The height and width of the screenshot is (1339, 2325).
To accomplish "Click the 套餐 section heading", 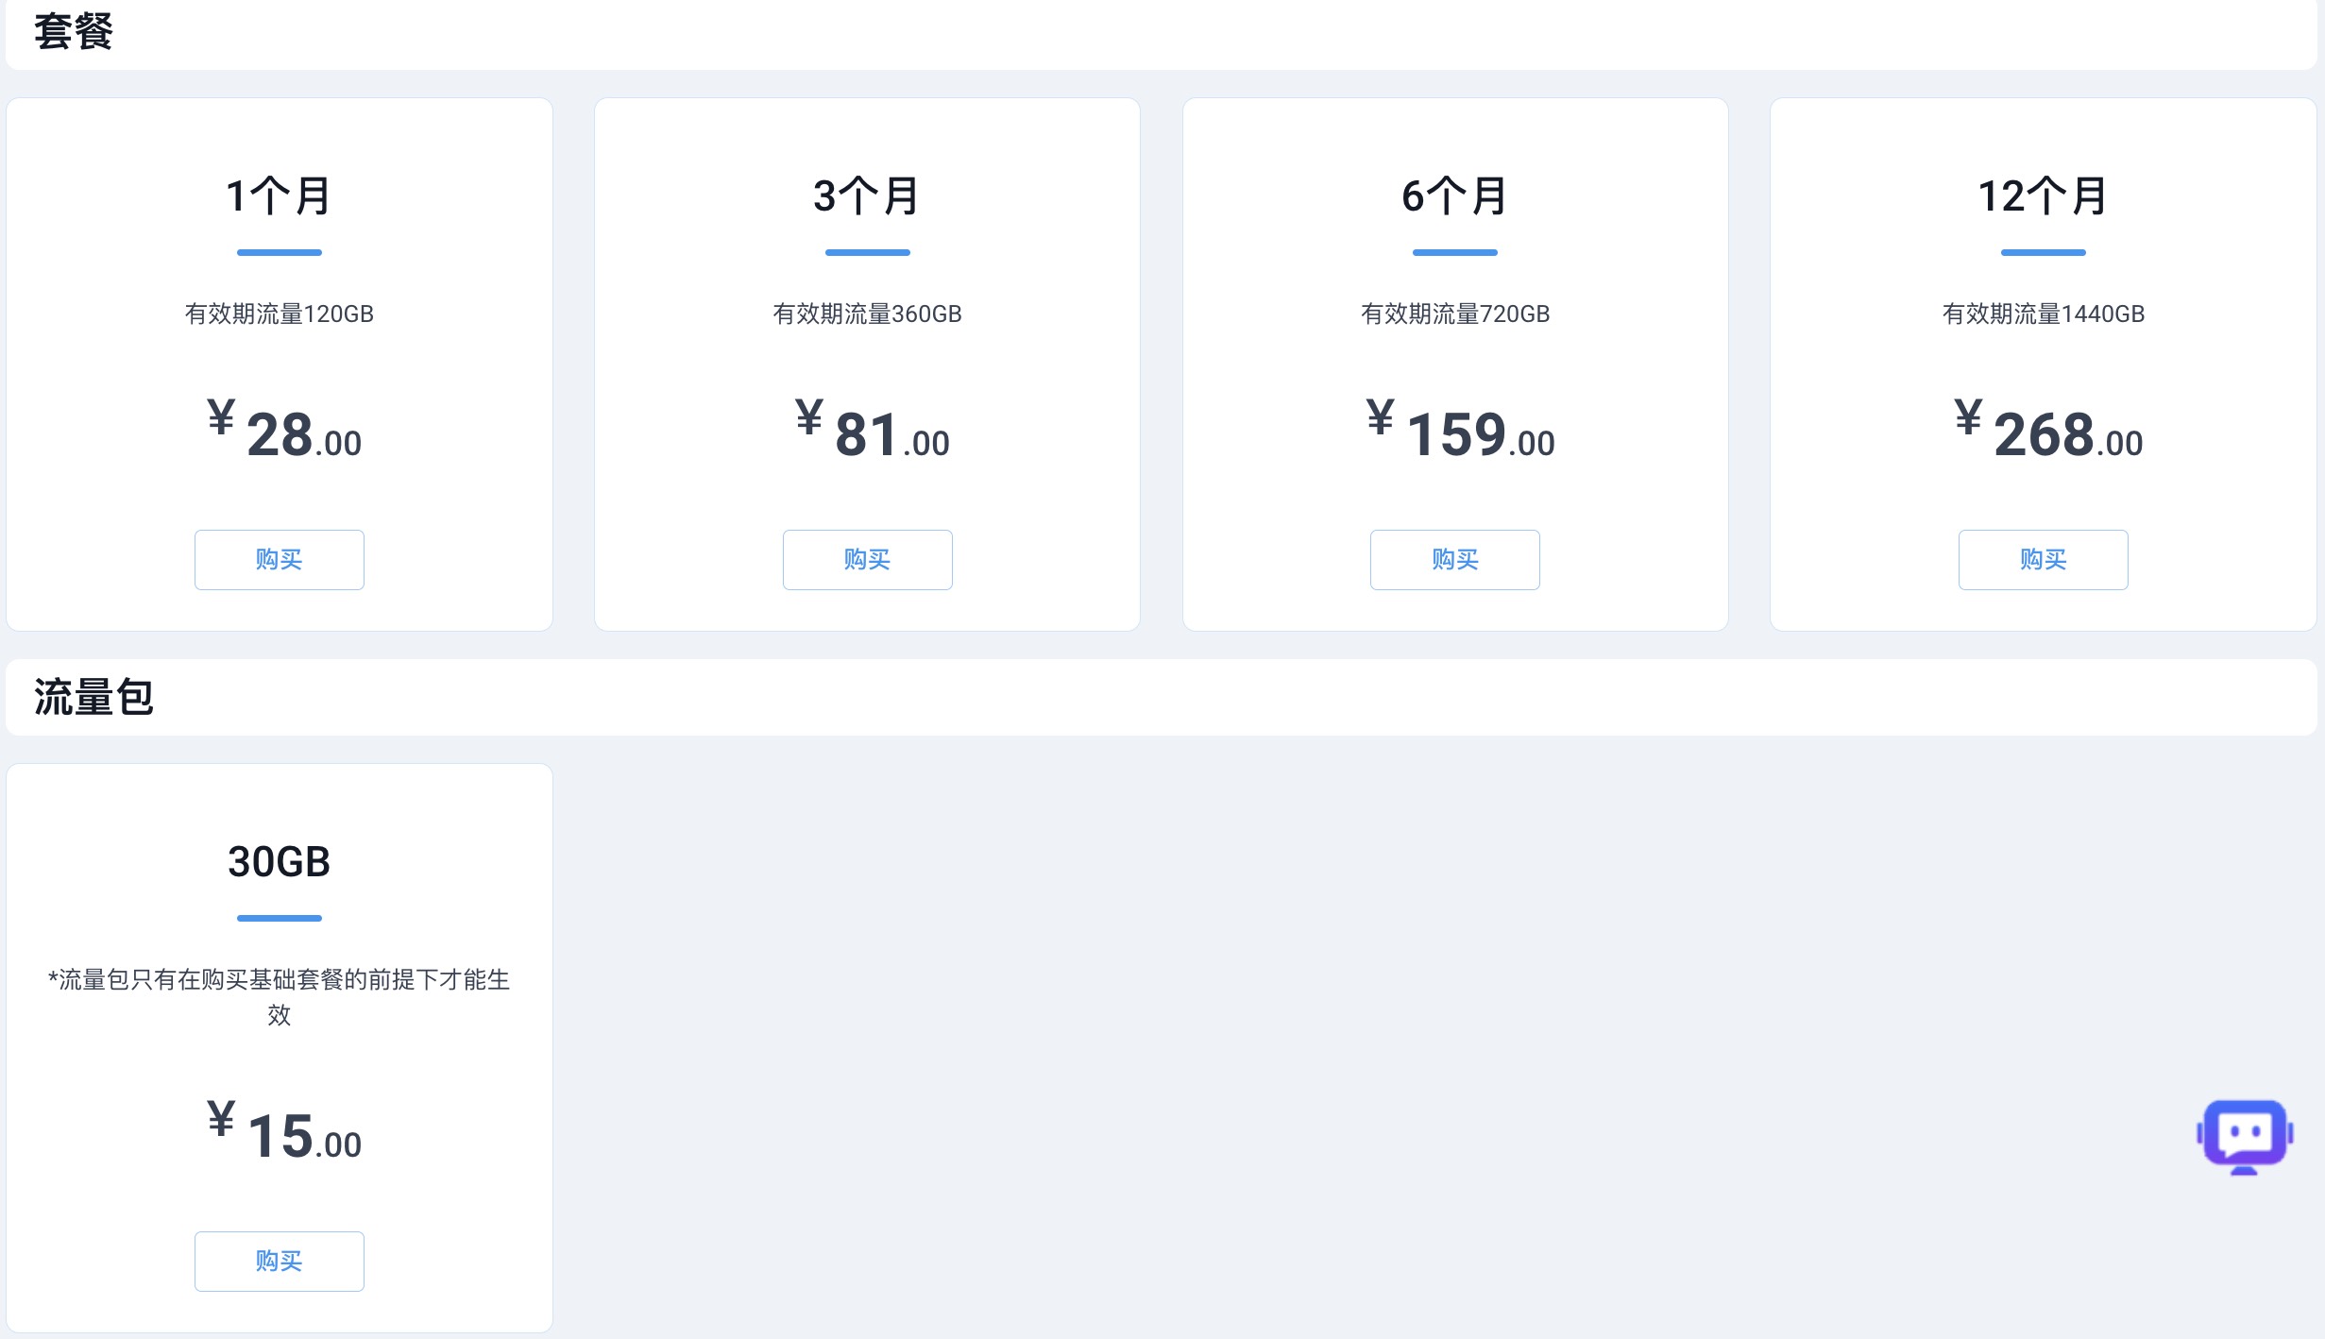I will (74, 31).
